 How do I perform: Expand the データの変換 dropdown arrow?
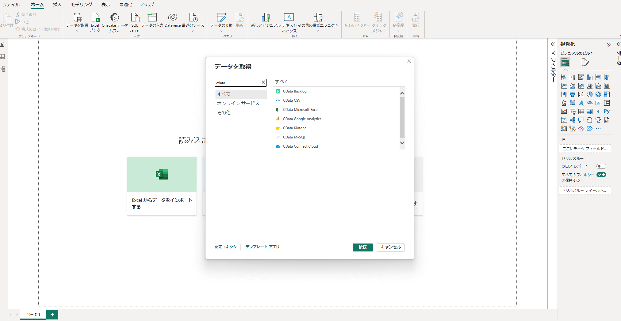click(221, 31)
